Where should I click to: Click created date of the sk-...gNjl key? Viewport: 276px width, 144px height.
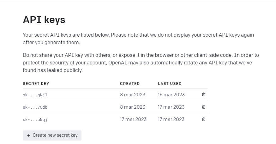point(133,94)
